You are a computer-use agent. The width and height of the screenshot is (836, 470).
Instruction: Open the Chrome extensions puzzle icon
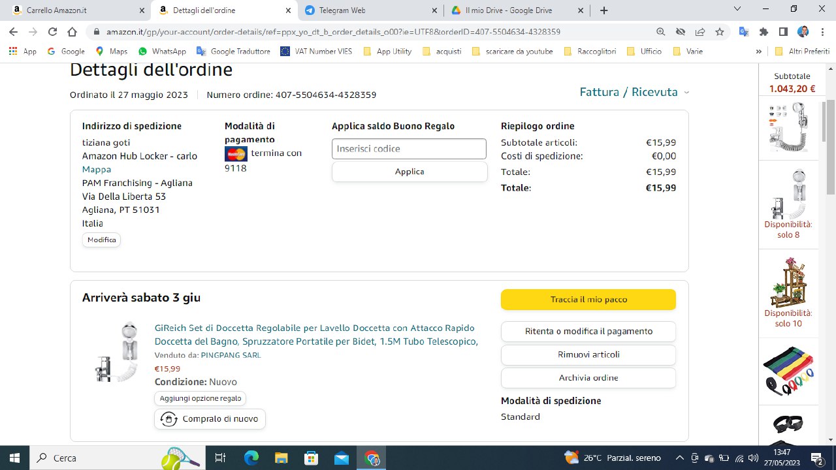[764, 31]
